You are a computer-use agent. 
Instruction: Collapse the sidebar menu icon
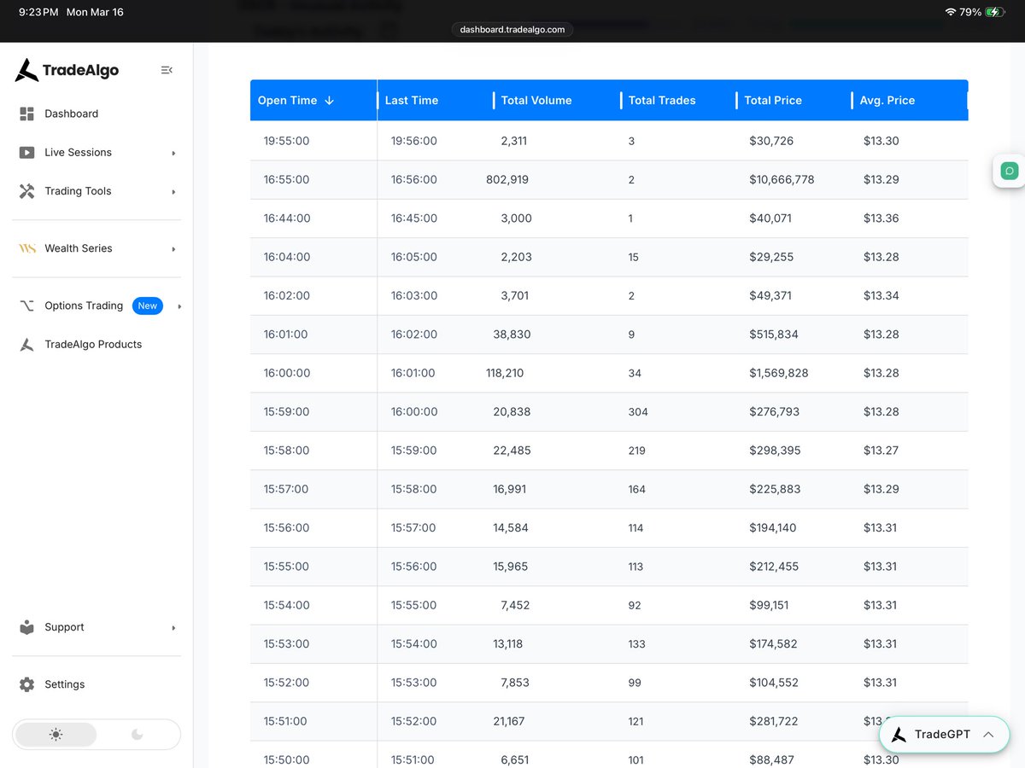click(x=167, y=70)
